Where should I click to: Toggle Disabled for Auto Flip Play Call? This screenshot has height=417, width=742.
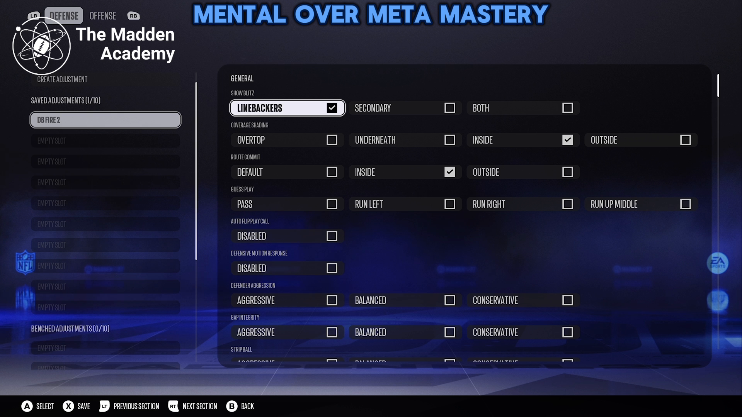coord(288,236)
